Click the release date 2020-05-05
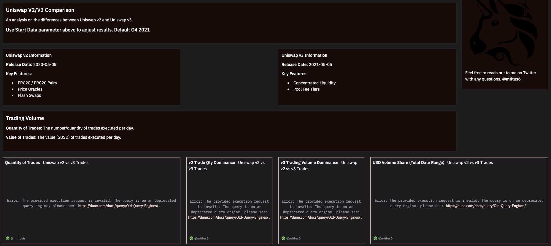This screenshot has width=551, height=246. [x=45, y=64]
